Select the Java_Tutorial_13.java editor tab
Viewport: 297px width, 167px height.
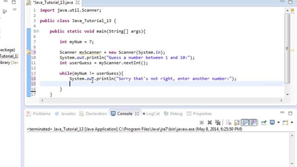[53, 3]
